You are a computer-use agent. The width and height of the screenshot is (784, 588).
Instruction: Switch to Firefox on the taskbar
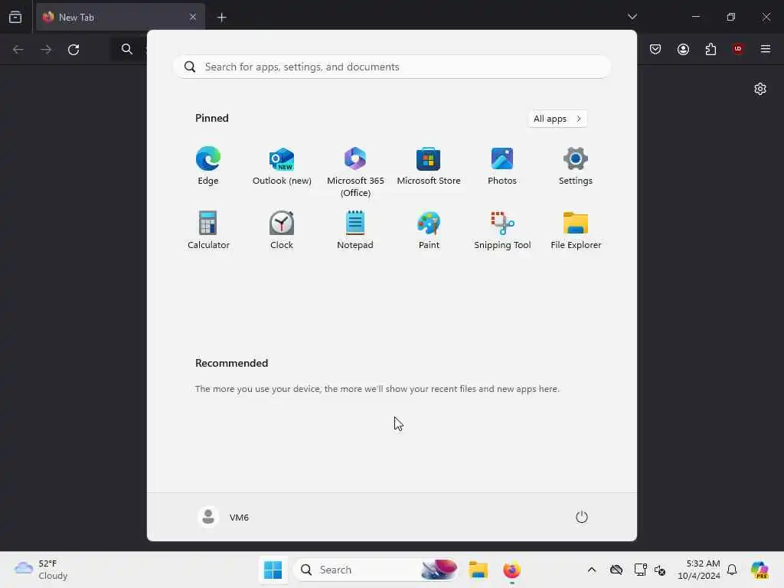(511, 570)
